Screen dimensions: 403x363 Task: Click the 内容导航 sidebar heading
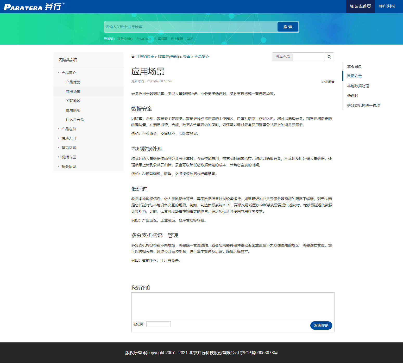(x=68, y=60)
